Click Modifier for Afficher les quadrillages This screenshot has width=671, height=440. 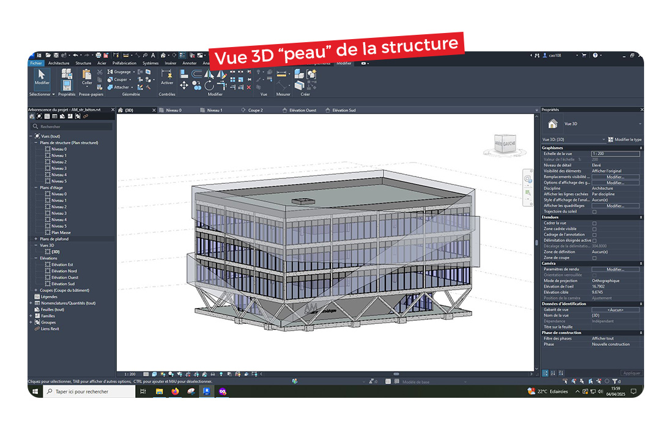(x=615, y=206)
